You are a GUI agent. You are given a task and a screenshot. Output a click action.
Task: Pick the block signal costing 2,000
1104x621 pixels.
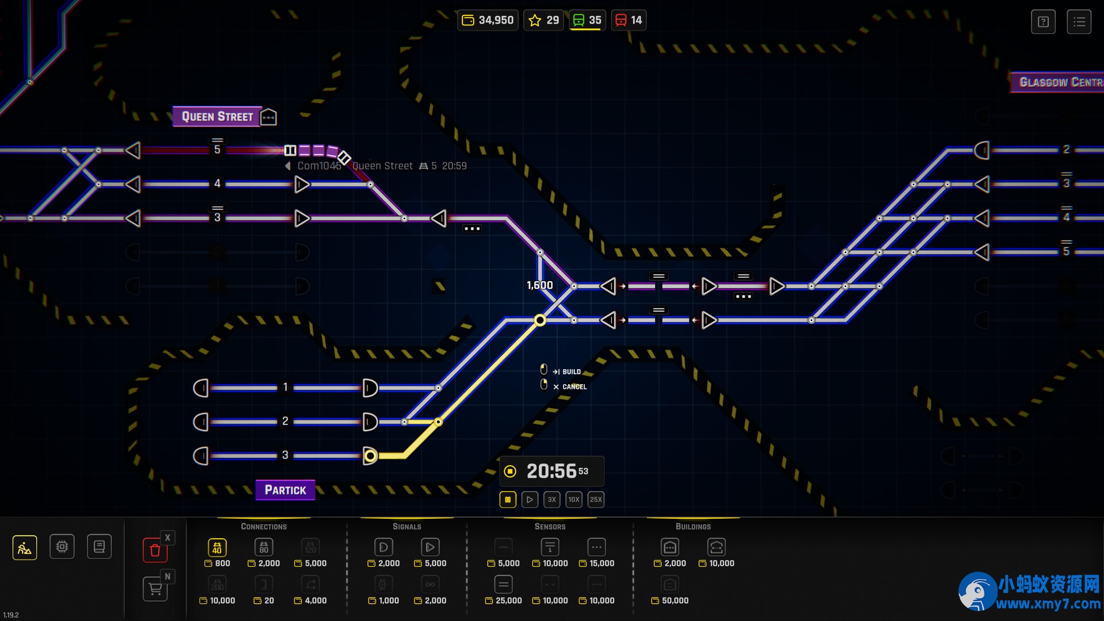coord(383,547)
